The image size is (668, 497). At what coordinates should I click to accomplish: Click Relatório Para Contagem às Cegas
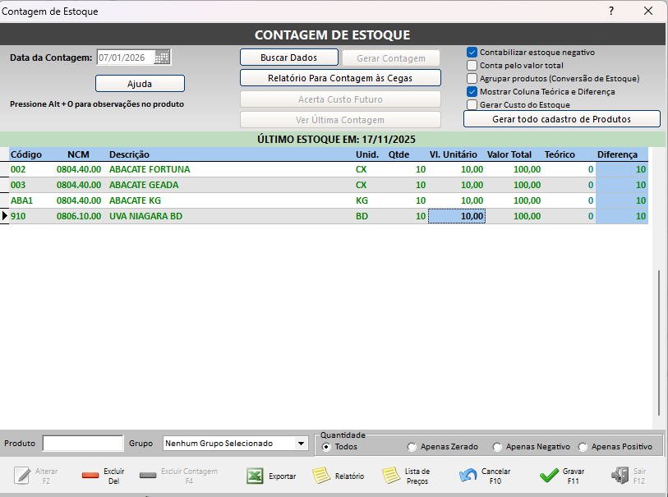click(340, 78)
